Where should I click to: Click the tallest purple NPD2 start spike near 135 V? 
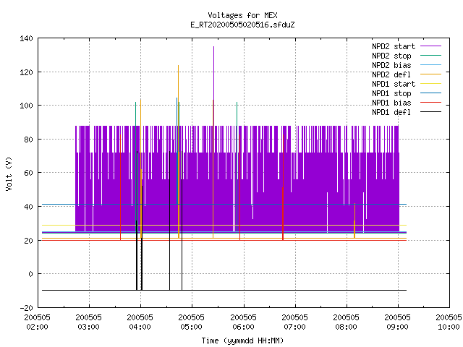point(214,85)
